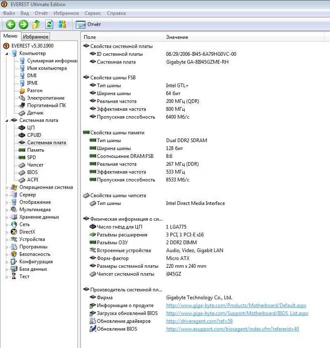Collapse the Системная плата parent node

coord(7,121)
